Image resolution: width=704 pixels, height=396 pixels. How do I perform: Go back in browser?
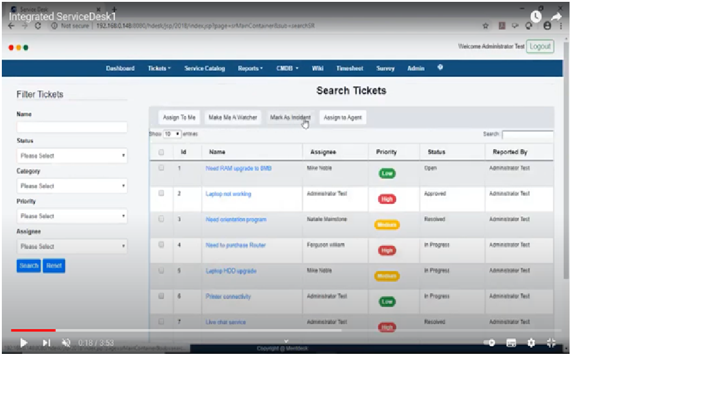[11, 26]
